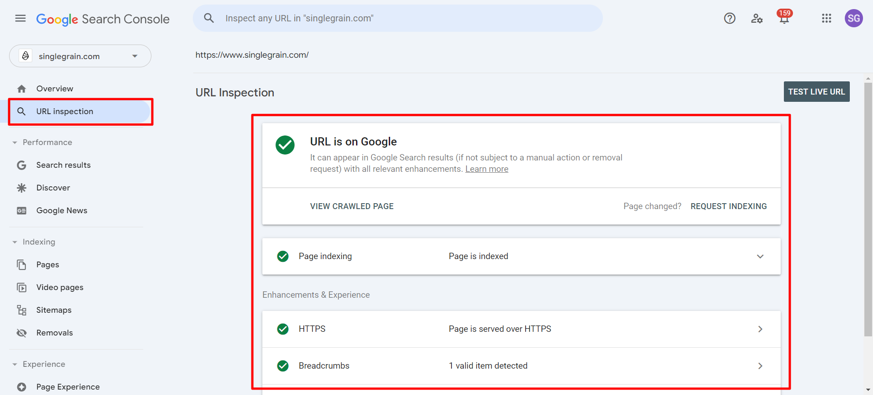Screen dimensions: 873x395
Task: Click the Google Search Console logo
Action: coord(103,19)
